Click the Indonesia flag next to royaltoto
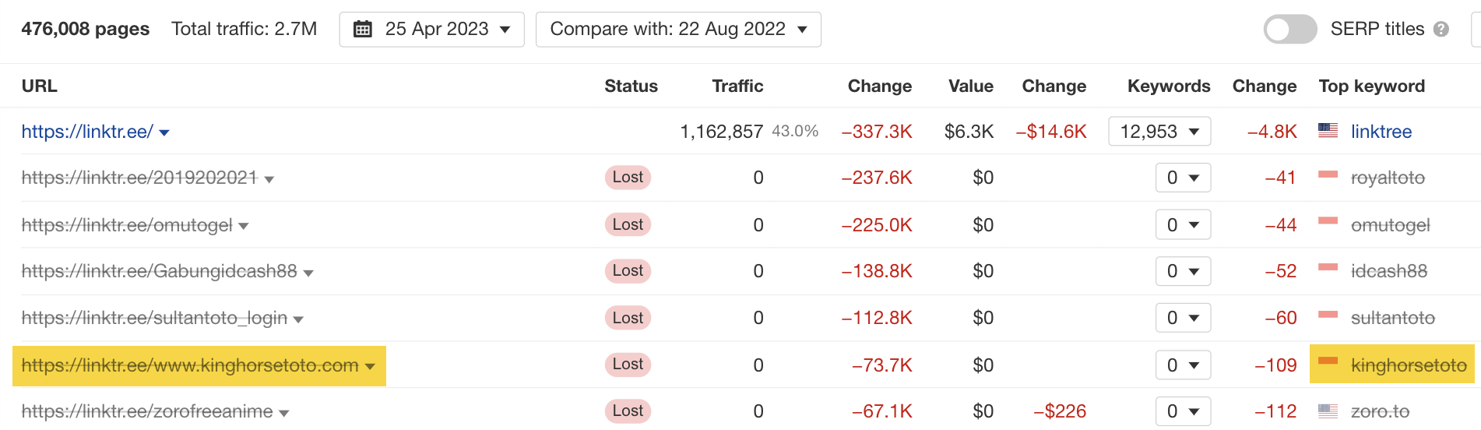This screenshot has width=1481, height=430. pos(1328,176)
